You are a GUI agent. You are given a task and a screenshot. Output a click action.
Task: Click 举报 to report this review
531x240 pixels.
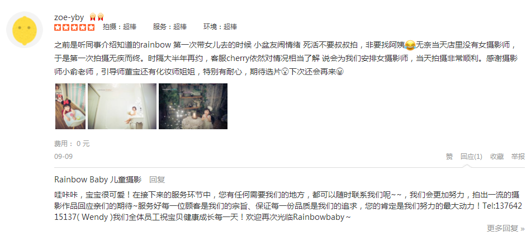click(x=518, y=157)
